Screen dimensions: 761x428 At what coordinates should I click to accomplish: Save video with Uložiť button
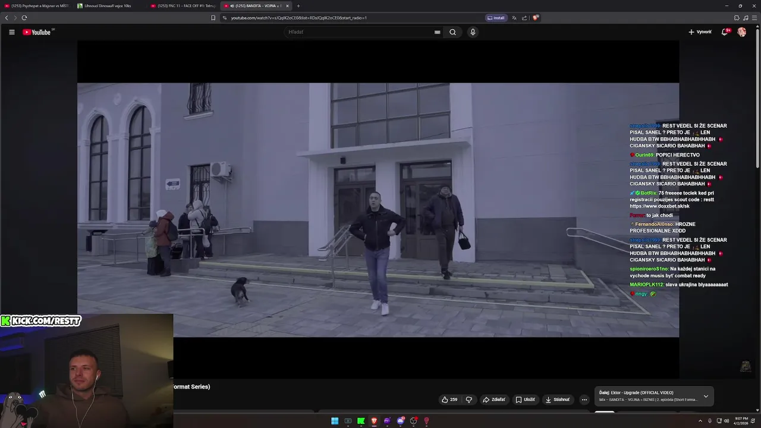pyautogui.click(x=526, y=399)
